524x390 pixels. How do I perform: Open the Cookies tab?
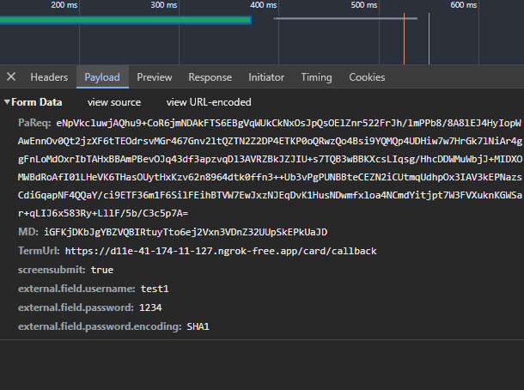click(367, 77)
